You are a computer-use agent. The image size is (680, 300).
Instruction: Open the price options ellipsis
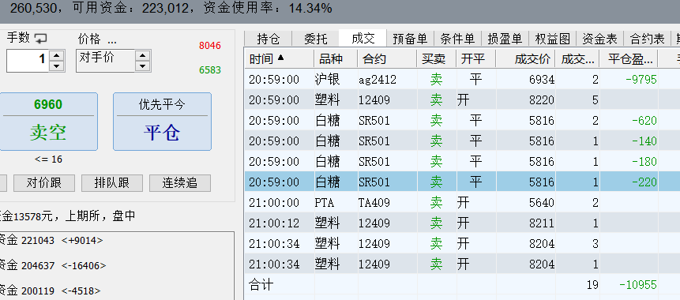point(112,40)
